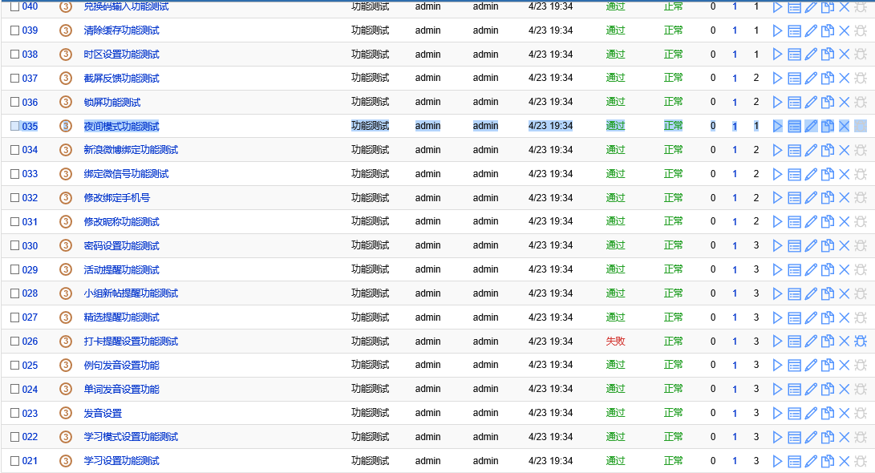The height and width of the screenshot is (473, 875).
Task: Click the results icon for case 034
Action: [794, 151]
